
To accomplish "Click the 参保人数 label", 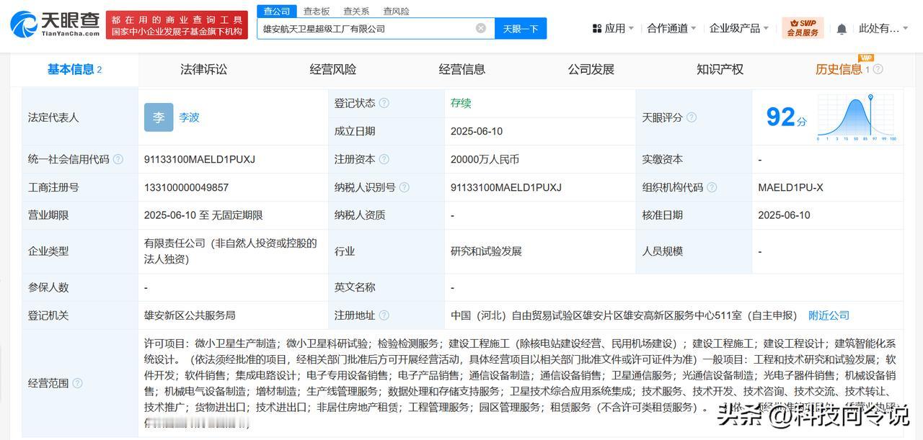I will 48,287.
